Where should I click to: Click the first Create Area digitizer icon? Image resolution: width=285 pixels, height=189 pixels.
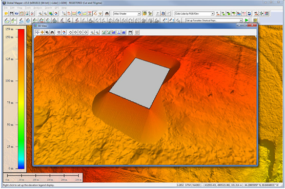tap(7, 20)
